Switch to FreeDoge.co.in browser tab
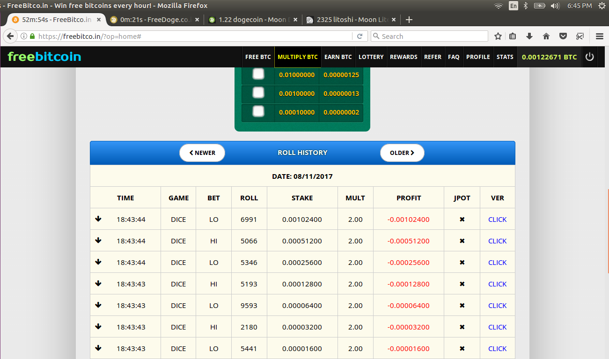This screenshot has width=609, height=359. click(x=154, y=20)
